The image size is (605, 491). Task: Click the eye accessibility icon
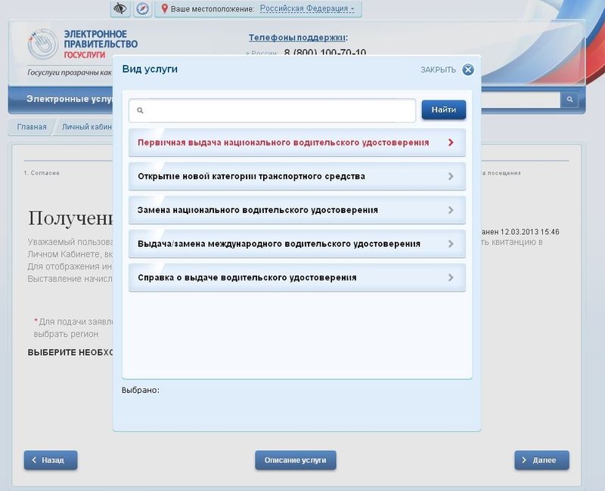click(x=120, y=9)
